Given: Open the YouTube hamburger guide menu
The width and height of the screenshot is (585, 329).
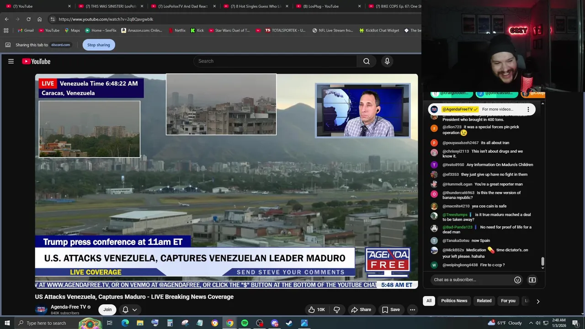Looking at the screenshot, I should [x=11, y=61].
